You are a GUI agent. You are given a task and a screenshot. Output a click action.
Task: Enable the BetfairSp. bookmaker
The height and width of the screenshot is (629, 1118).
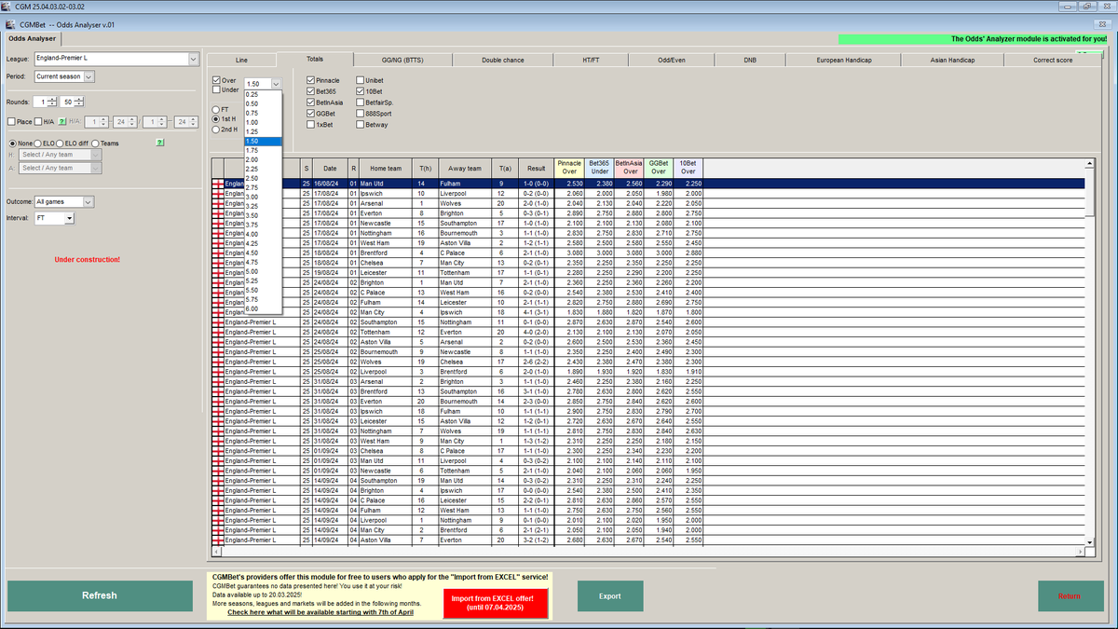pyautogui.click(x=361, y=103)
